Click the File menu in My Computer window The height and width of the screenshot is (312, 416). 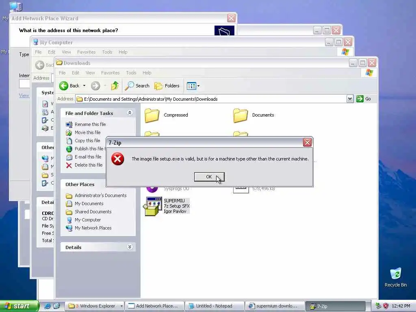tap(38, 52)
